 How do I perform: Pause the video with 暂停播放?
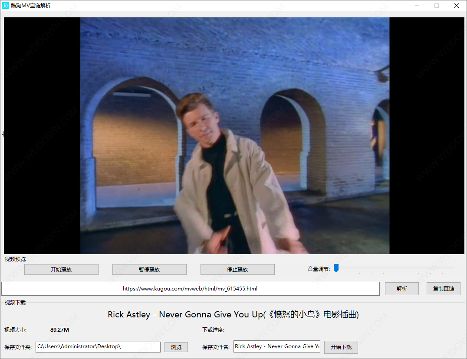149,270
